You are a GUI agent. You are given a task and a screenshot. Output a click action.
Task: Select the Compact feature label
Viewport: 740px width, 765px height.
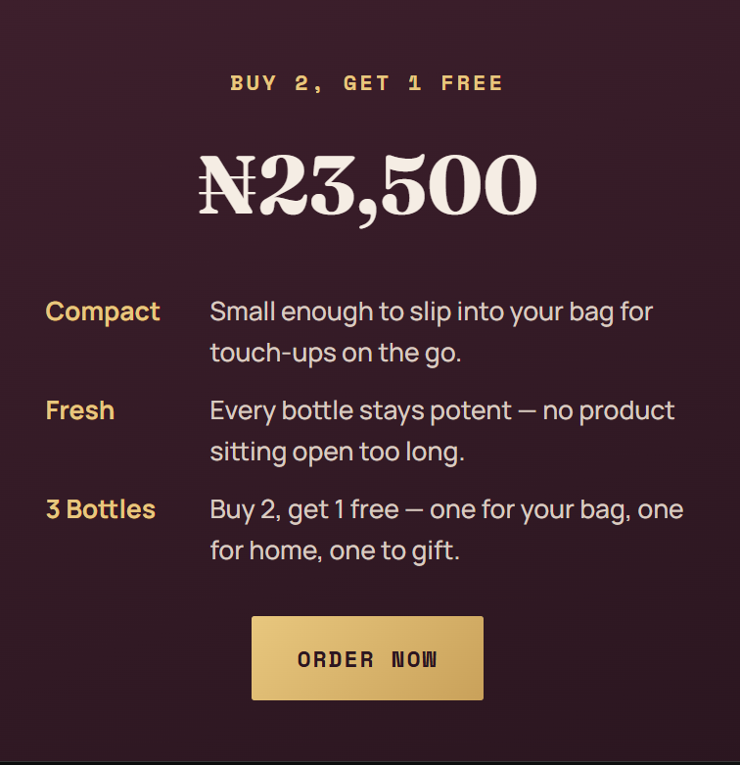point(103,311)
